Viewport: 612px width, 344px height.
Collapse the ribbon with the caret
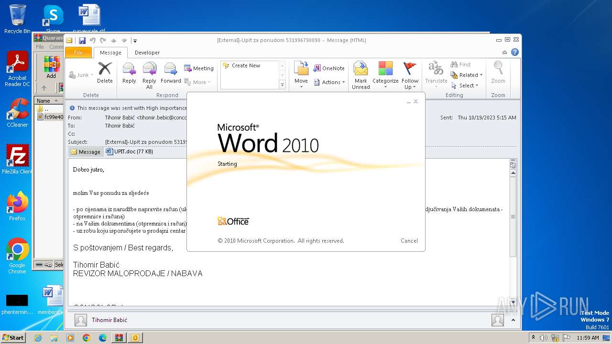click(x=504, y=53)
